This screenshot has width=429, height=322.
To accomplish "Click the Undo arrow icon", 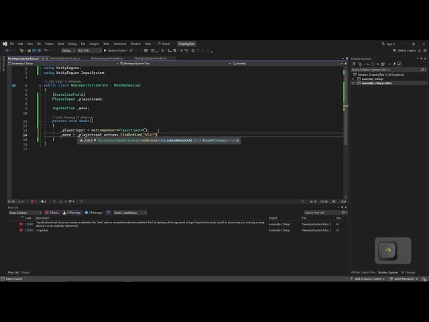I will 46,51.
